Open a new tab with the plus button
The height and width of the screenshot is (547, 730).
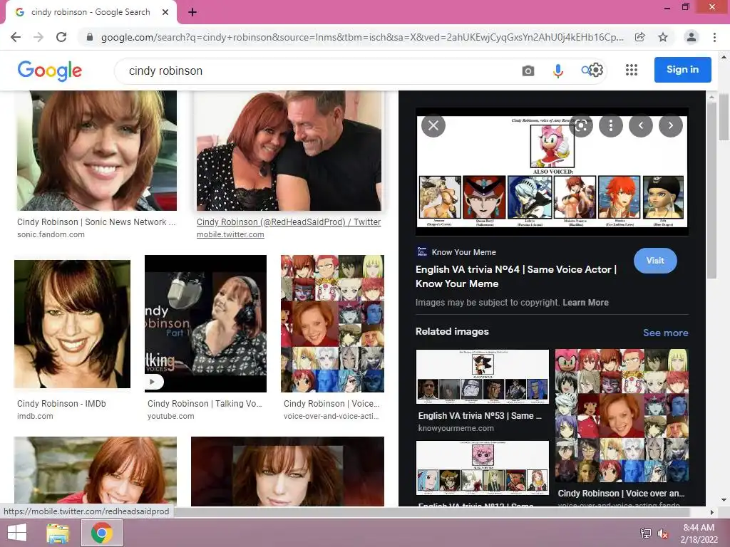pyautogui.click(x=192, y=12)
